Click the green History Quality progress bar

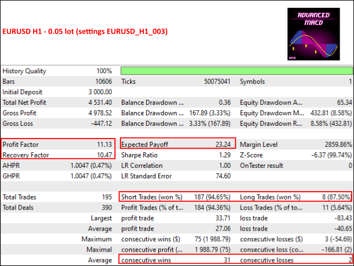pos(236,71)
